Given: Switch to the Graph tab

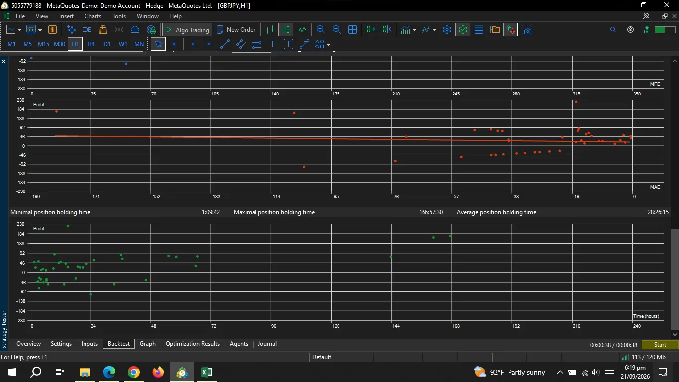Looking at the screenshot, I should point(148,344).
